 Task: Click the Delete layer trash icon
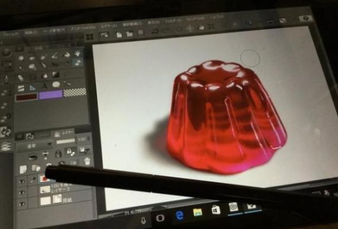pyautogui.click(x=87, y=161)
